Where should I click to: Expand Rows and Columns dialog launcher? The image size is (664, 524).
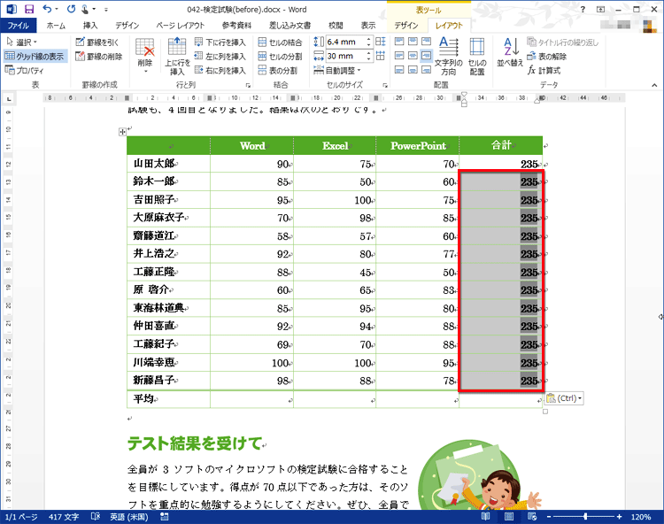point(248,85)
